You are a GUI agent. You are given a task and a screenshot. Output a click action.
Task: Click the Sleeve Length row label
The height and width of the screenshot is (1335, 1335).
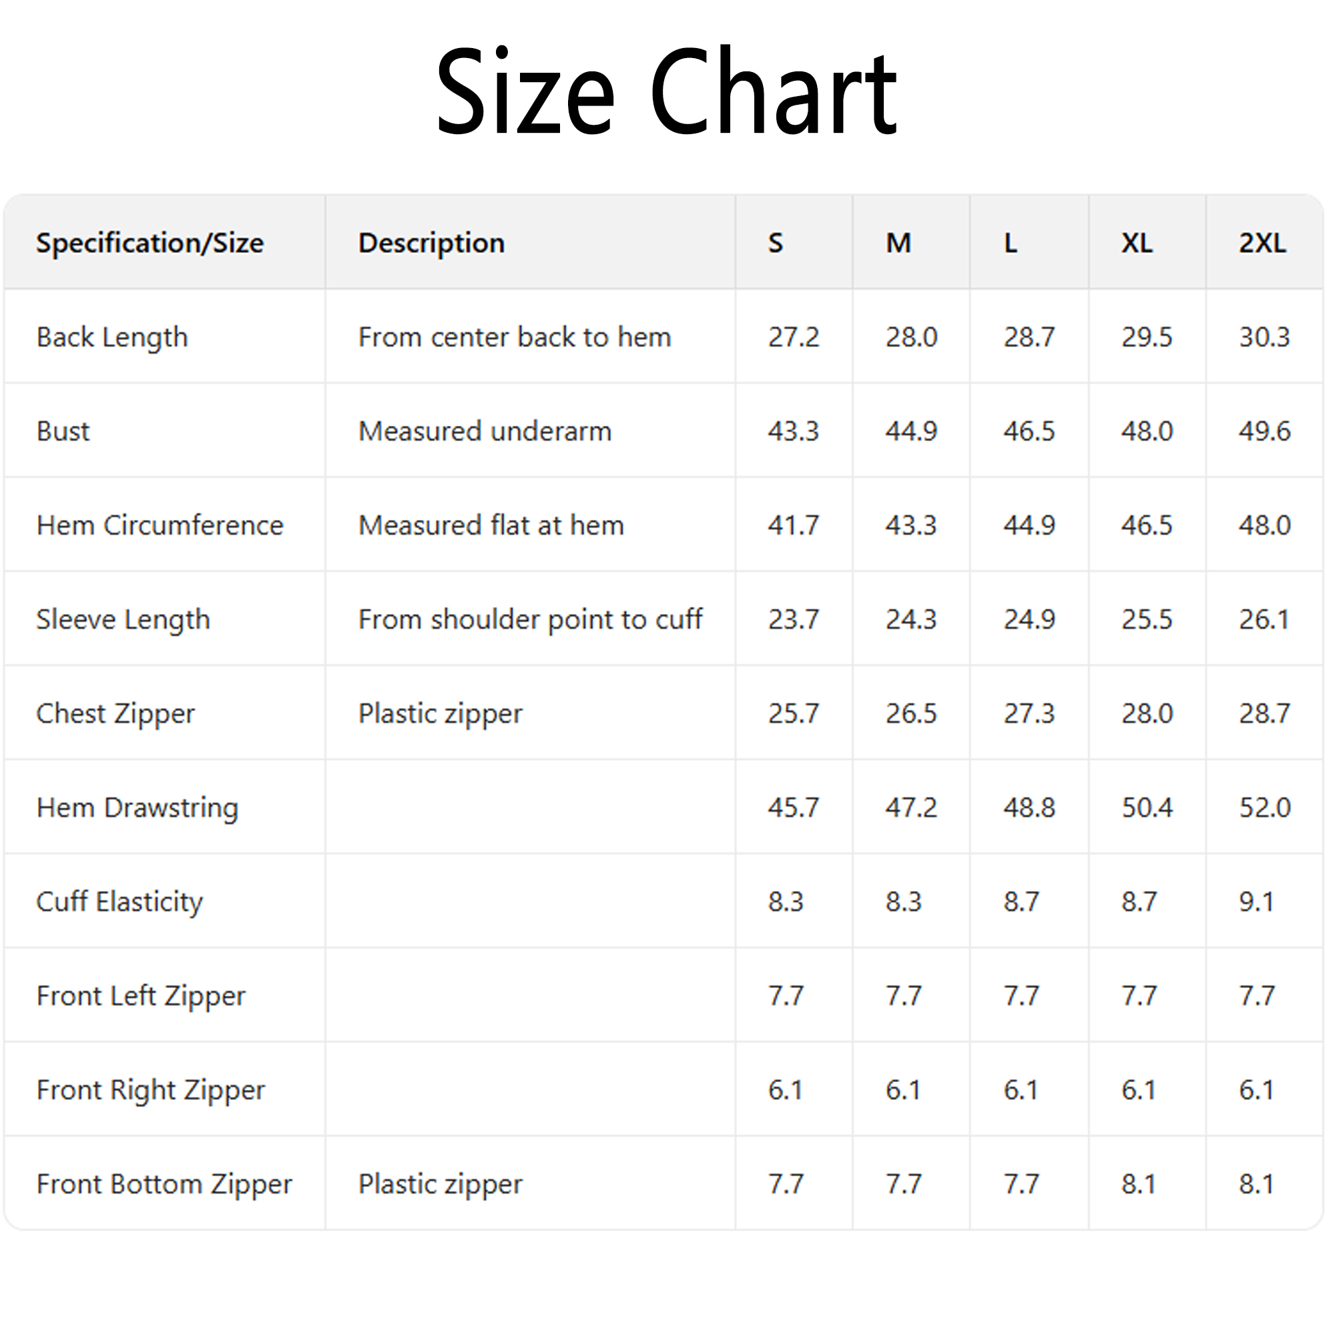click(x=123, y=620)
